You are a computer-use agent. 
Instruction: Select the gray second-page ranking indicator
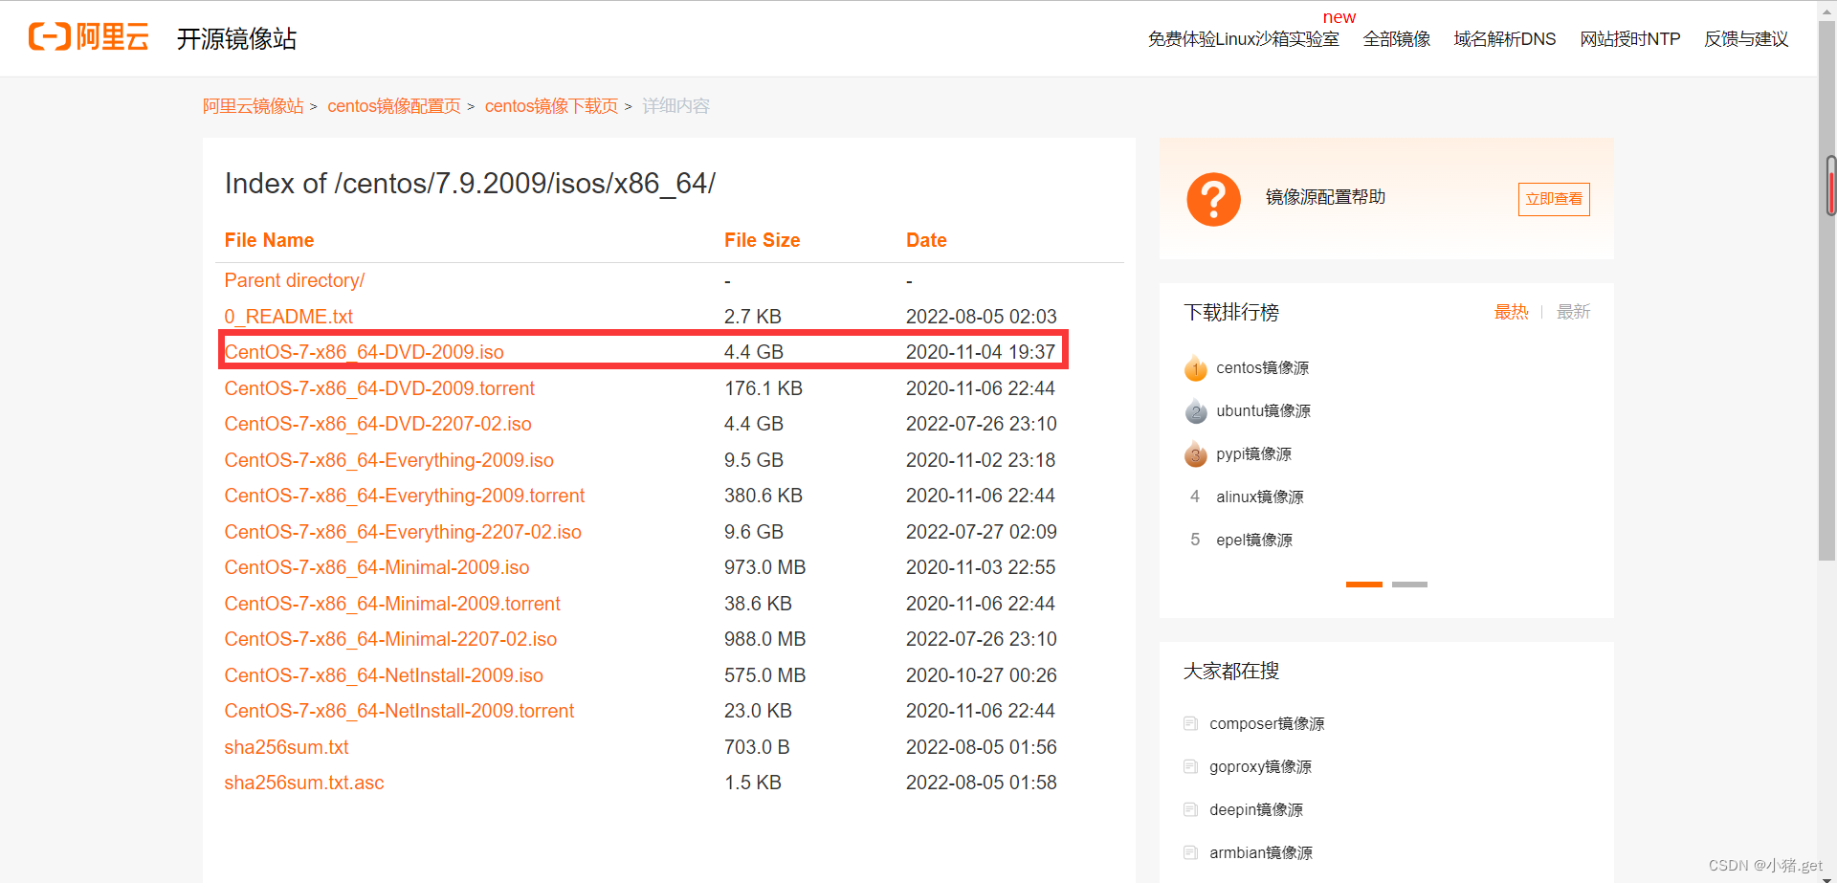[1409, 585]
